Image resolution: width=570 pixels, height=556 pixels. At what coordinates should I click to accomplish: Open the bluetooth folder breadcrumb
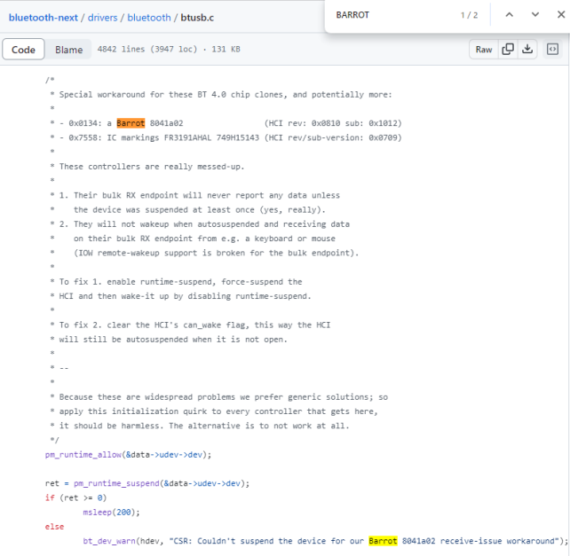(149, 18)
